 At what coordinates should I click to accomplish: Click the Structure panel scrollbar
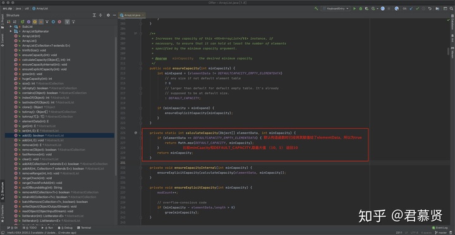click(116, 106)
